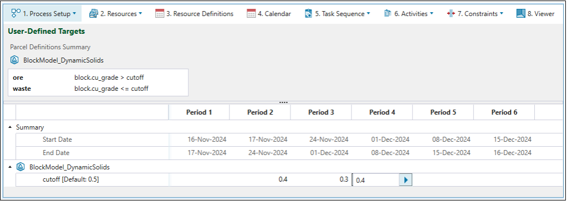The width and height of the screenshot is (567, 201).
Task: Click the Resources icon in toolbar
Action: [94, 14]
